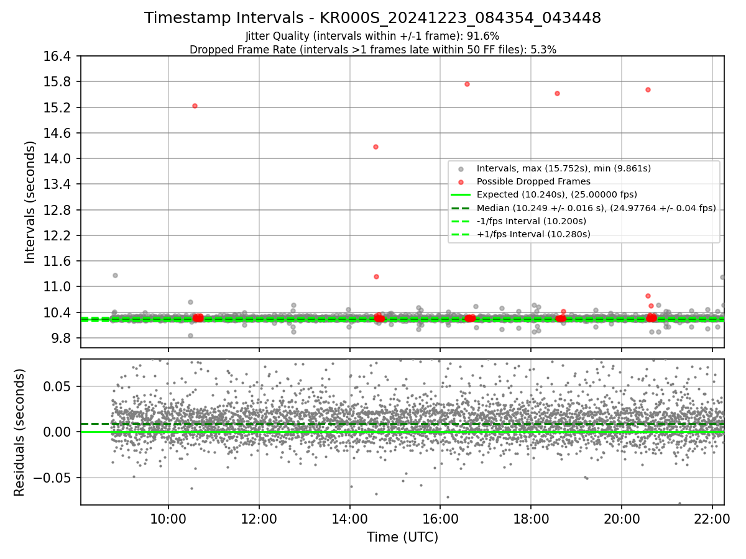Screen dimensions: 746x559
Task: Click x-axis tick label '20:00'
Action: tap(622, 519)
